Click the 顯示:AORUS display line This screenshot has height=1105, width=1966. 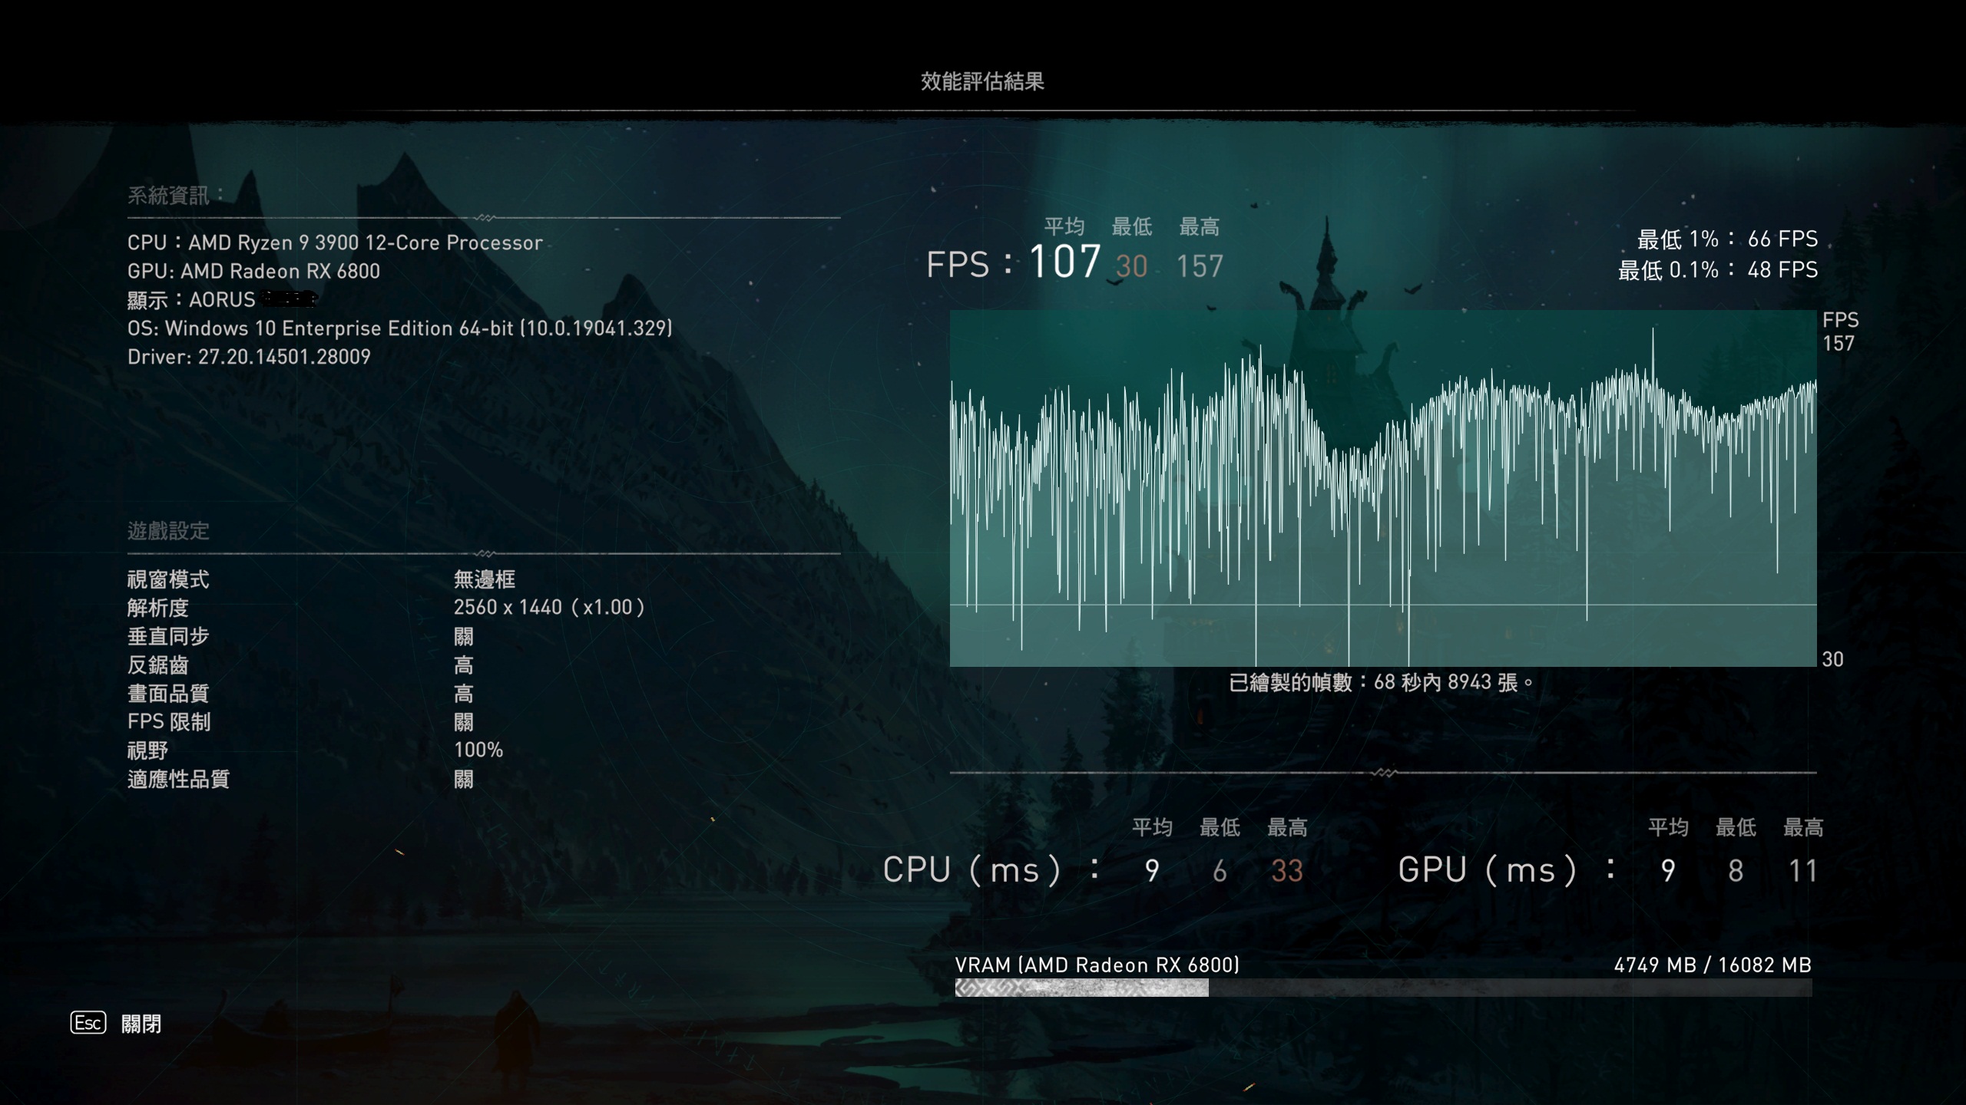222,299
